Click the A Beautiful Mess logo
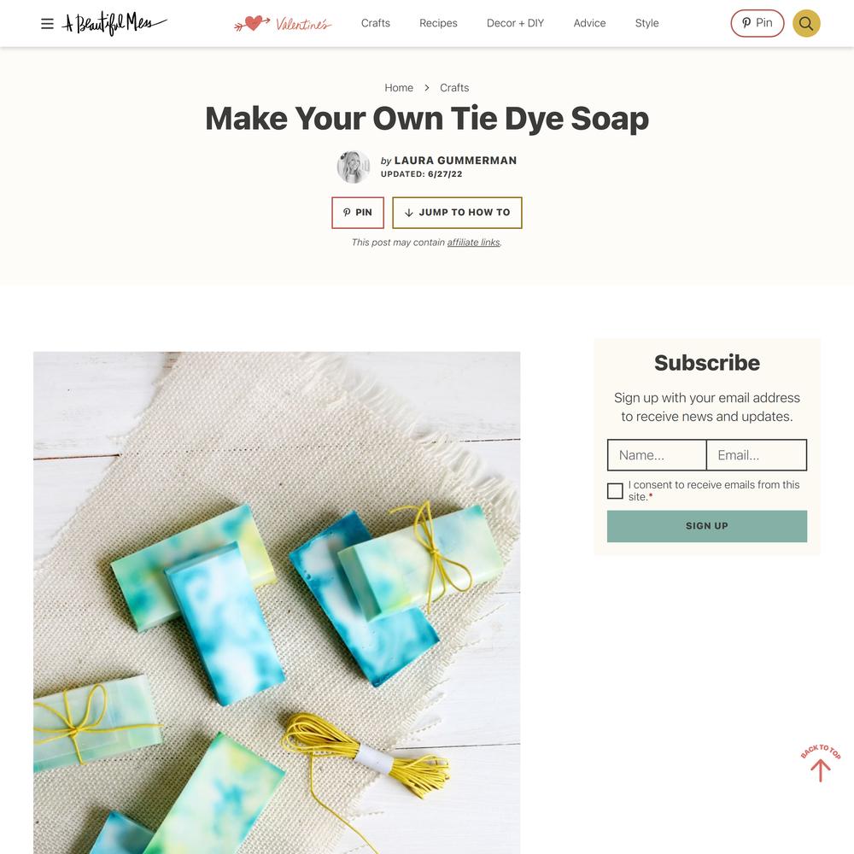 [115, 23]
